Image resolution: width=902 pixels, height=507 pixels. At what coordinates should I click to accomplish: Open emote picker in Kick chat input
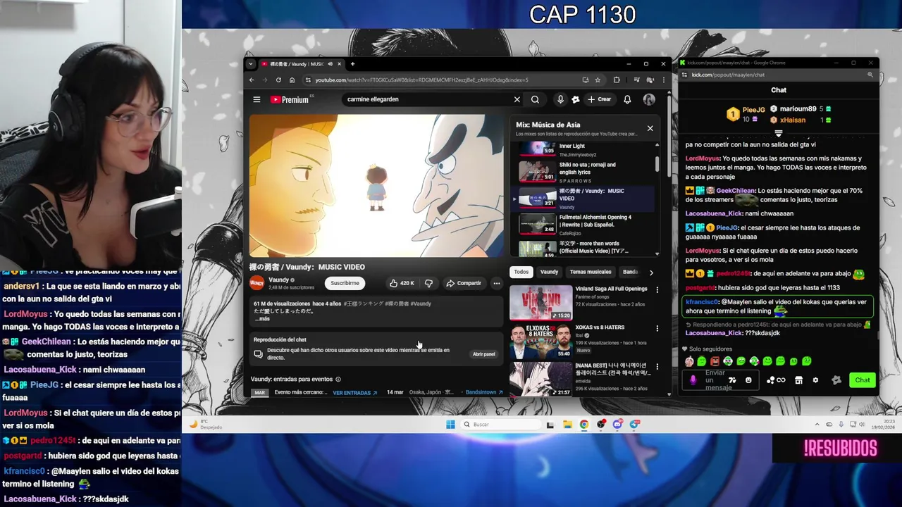coord(748,380)
